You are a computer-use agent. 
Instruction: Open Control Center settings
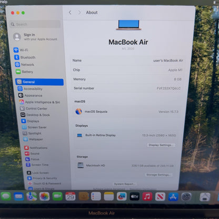click(34, 108)
